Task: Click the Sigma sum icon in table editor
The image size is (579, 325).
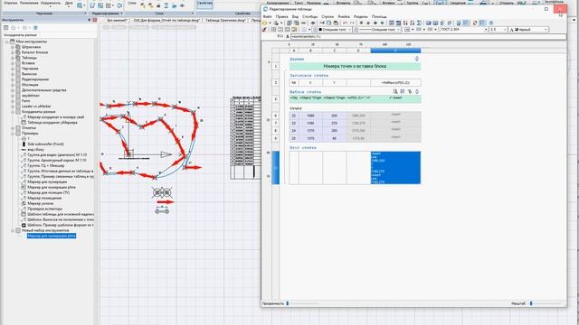Action: pyautogui.click(x=419, y=23)
